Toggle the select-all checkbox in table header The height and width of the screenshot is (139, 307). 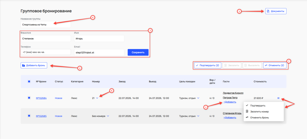click(29, 82)
